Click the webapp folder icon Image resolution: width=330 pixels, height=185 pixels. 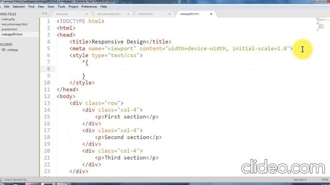point(4,50)
